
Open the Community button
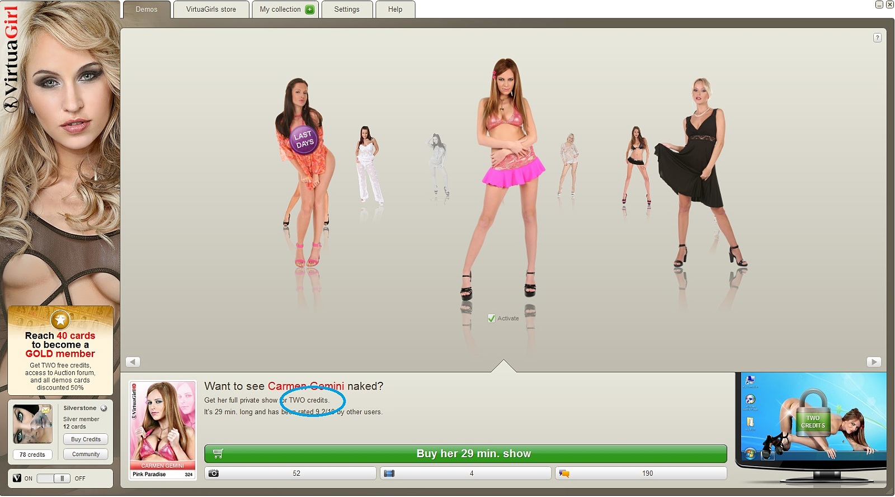pyautogui.click(x=86, y=455)
